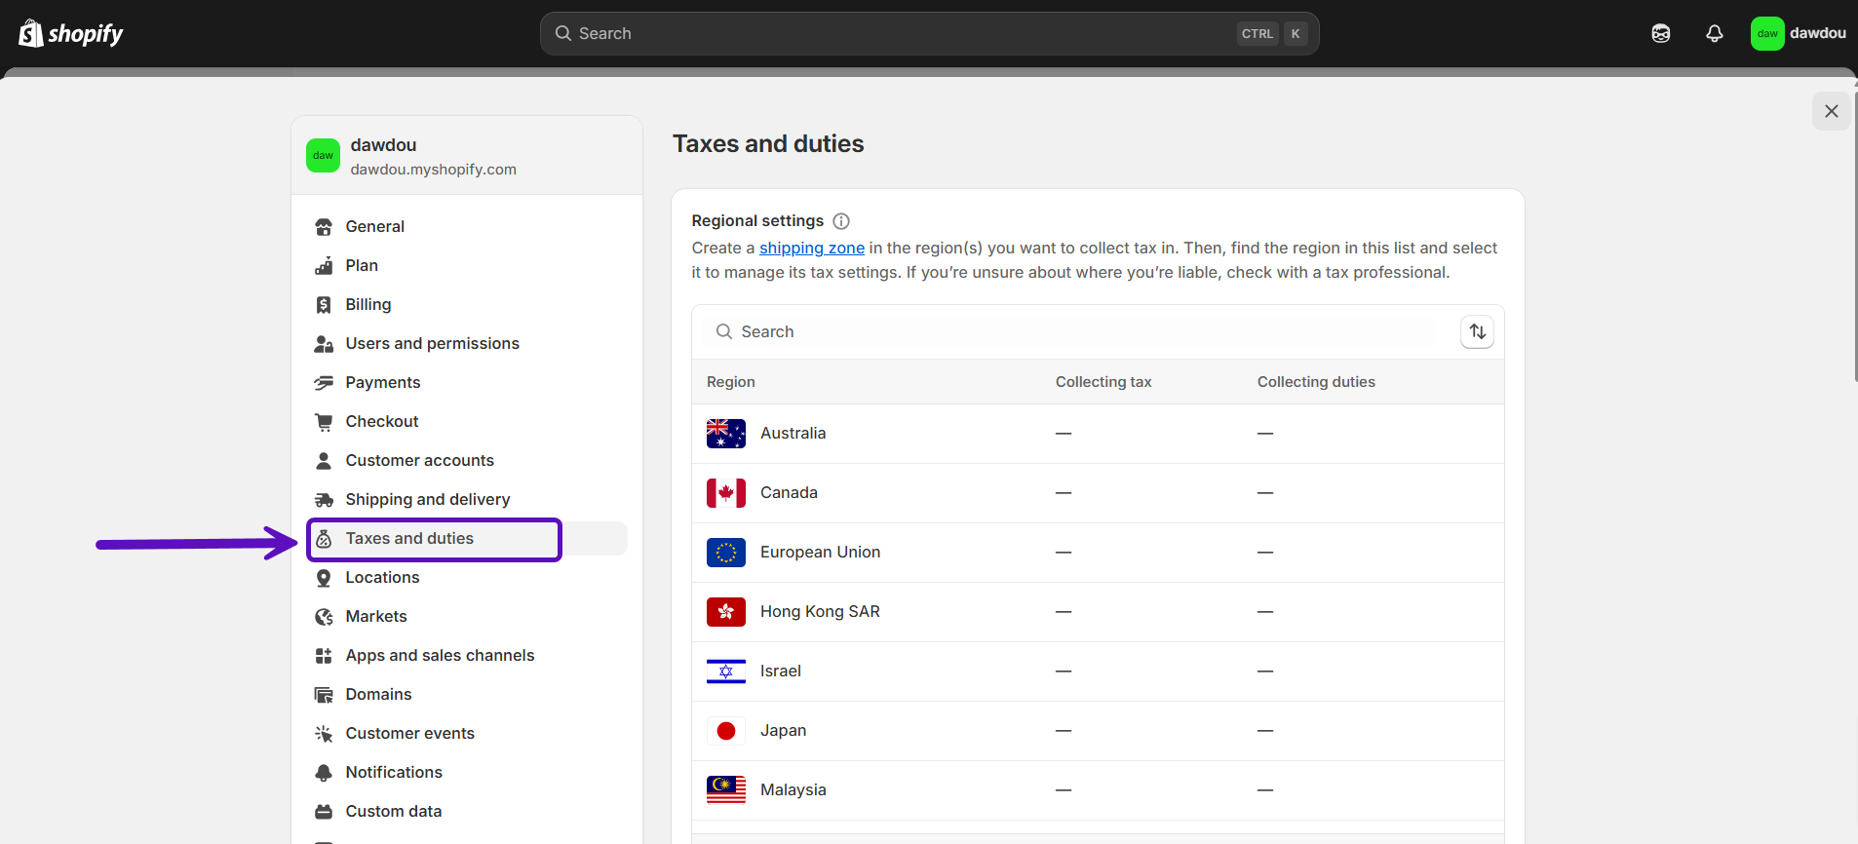Image resolution: width=1858 pixels, height=844 pixels.
Task: Close the settings panel
Action: [x=1831, y=111]
